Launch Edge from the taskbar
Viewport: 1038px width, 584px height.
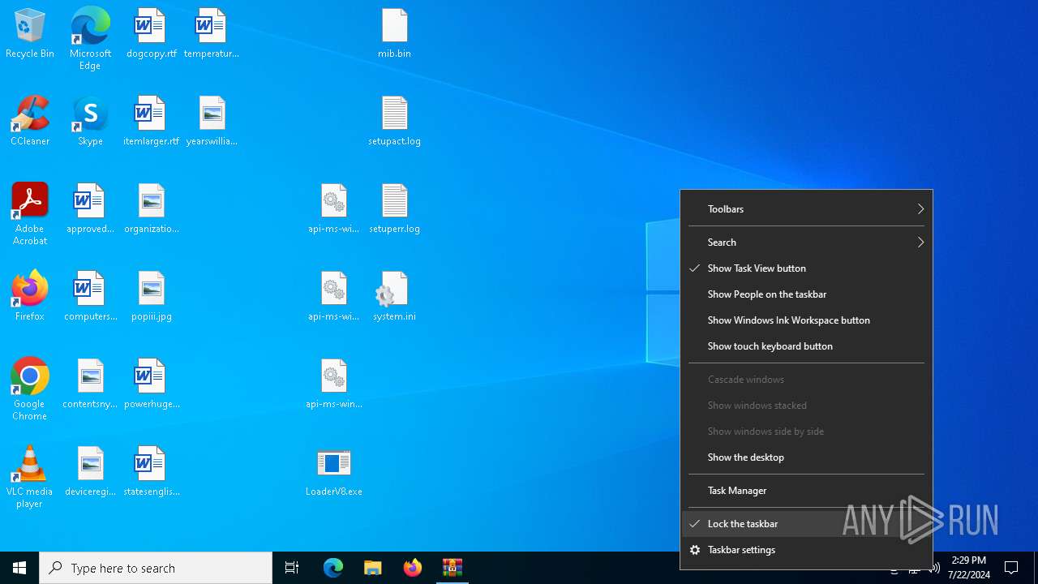(x=333, y=568)
